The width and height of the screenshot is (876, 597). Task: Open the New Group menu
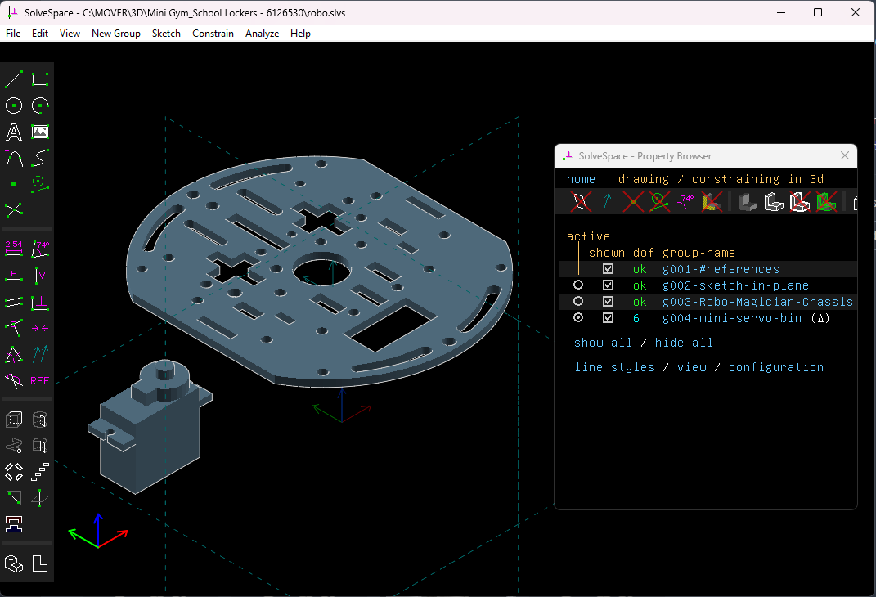(115, 34)
